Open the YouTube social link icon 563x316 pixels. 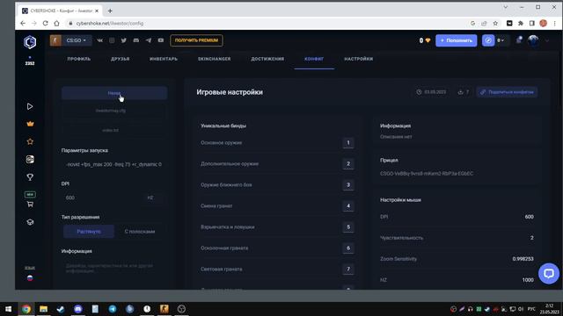160,40
